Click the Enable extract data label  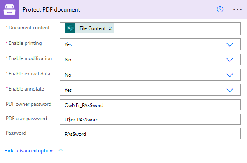[29, 74]
